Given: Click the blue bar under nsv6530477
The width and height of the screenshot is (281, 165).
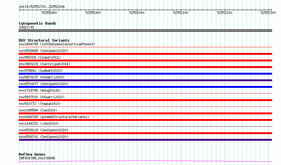Looking at the screenshot, I should click(x=145, y=87).
